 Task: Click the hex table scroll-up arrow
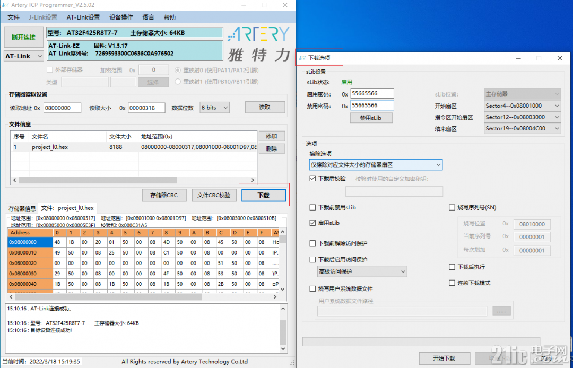tap(282, 232)
